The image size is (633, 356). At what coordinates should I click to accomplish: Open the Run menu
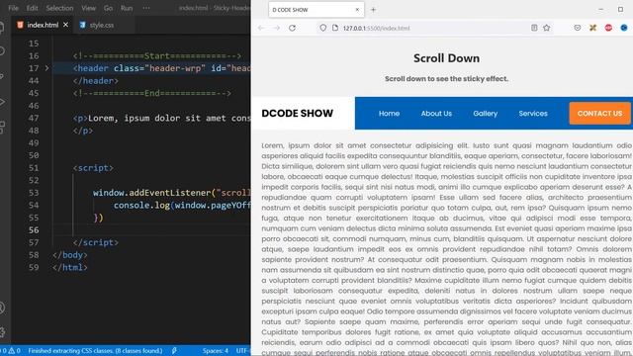point(127,8)
